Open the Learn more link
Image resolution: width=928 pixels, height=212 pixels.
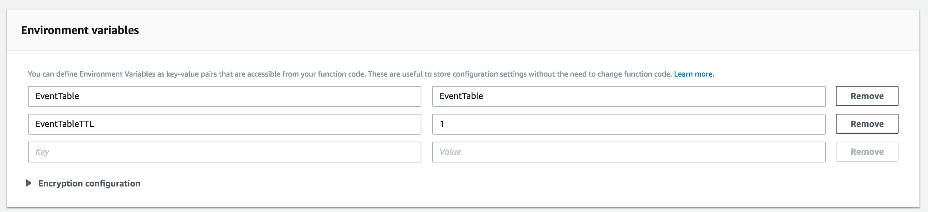point(694,74)
